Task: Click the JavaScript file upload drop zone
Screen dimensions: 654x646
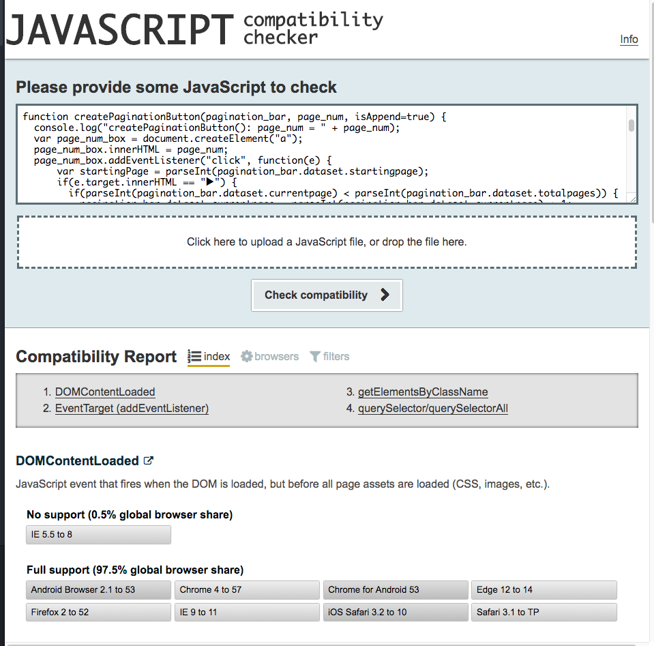Action: tap(327, 241)
